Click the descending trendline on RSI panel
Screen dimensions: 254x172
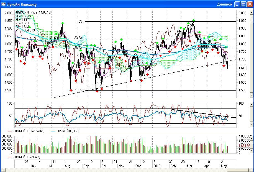[203, 113]
